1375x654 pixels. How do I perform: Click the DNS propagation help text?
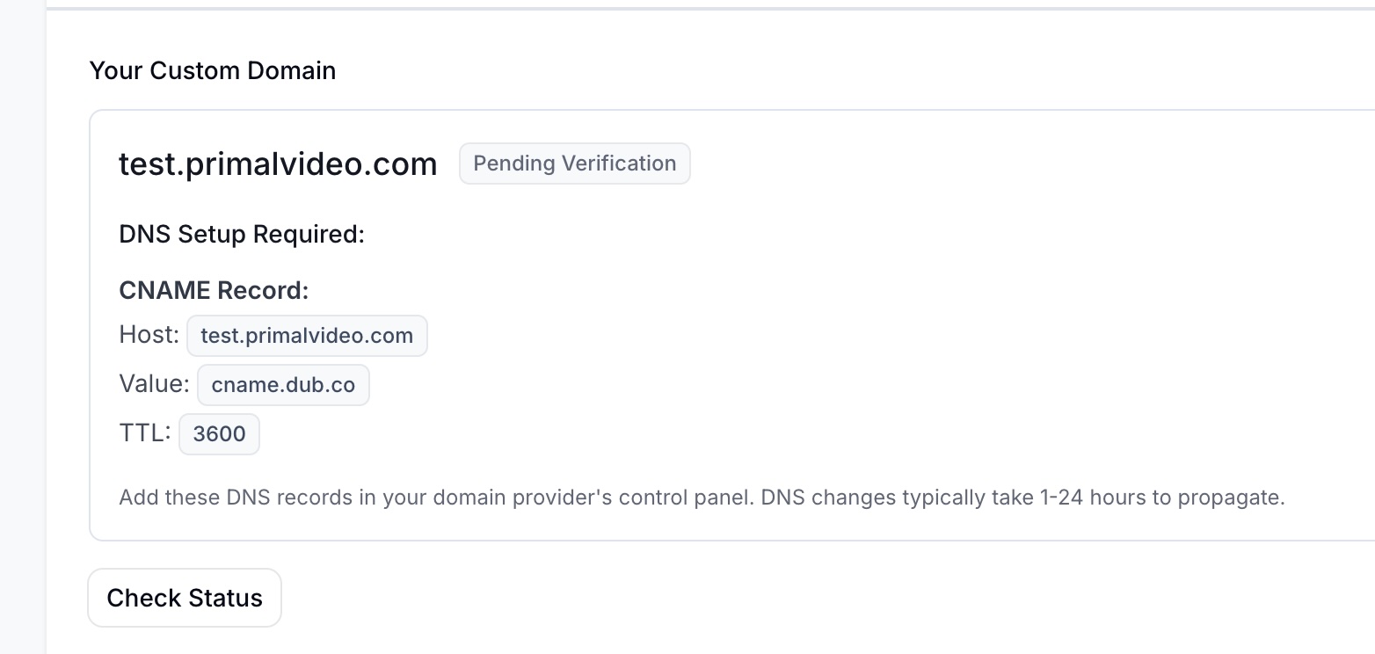[x=702, y=497]
